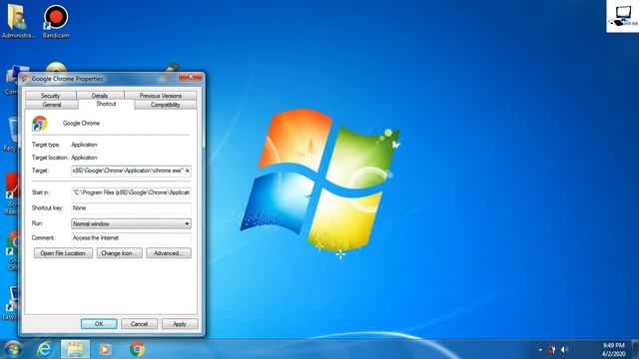
Task: Open Windows Media Player from taskbar
Action: click(105, 349)
